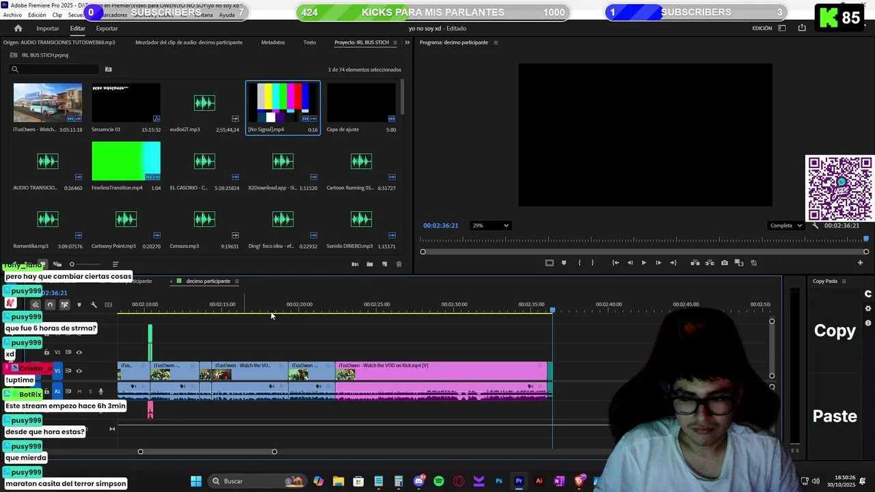Click the EDICIÓN workspace label
Screen dimensions: 875x492
pyautogui.click(x=762, y=29)
